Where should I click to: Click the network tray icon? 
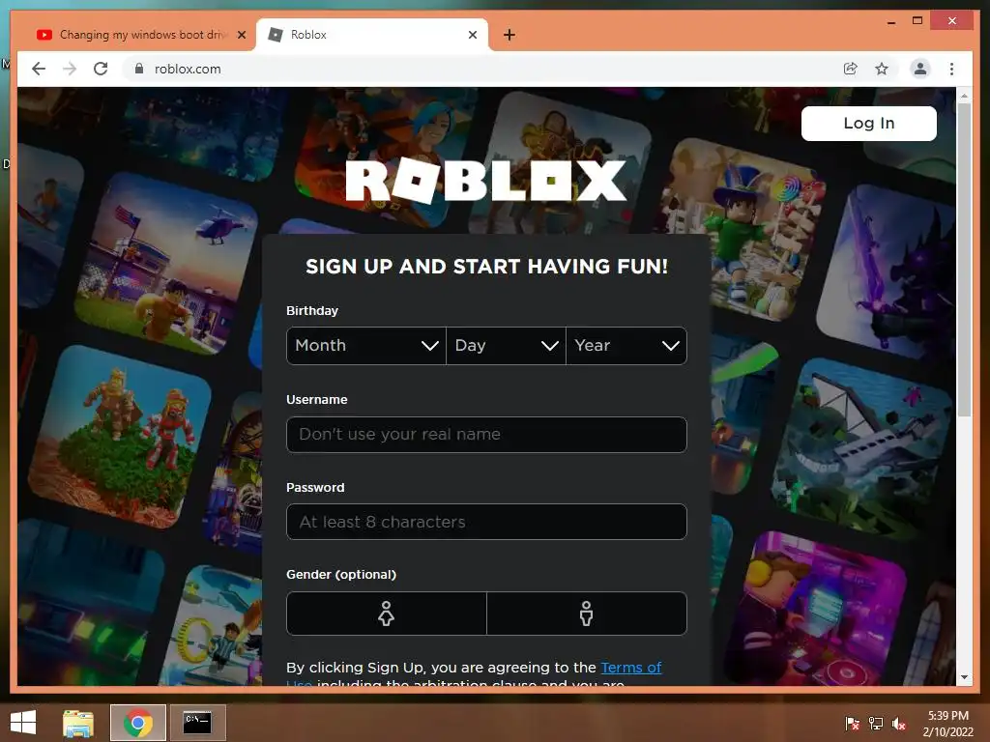pyautogui.click(x=876, y=724)
